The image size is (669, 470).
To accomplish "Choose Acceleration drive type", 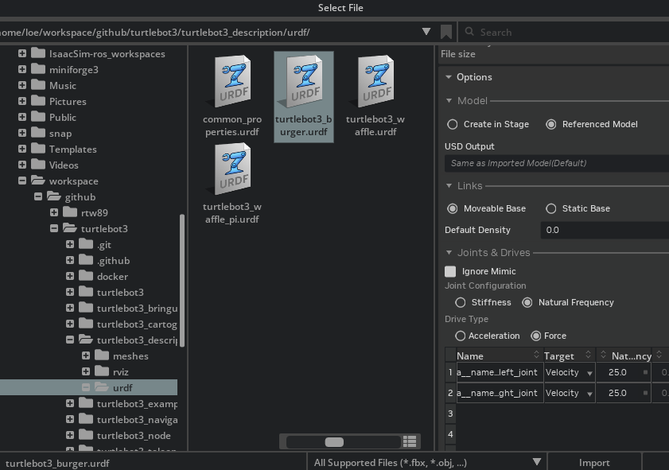I will 460,336.
